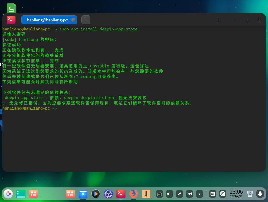The width and height of the screenshot is (268, 202).
Task: Select the hanliang@hanliang-pc tab
Action: (47, 20)
